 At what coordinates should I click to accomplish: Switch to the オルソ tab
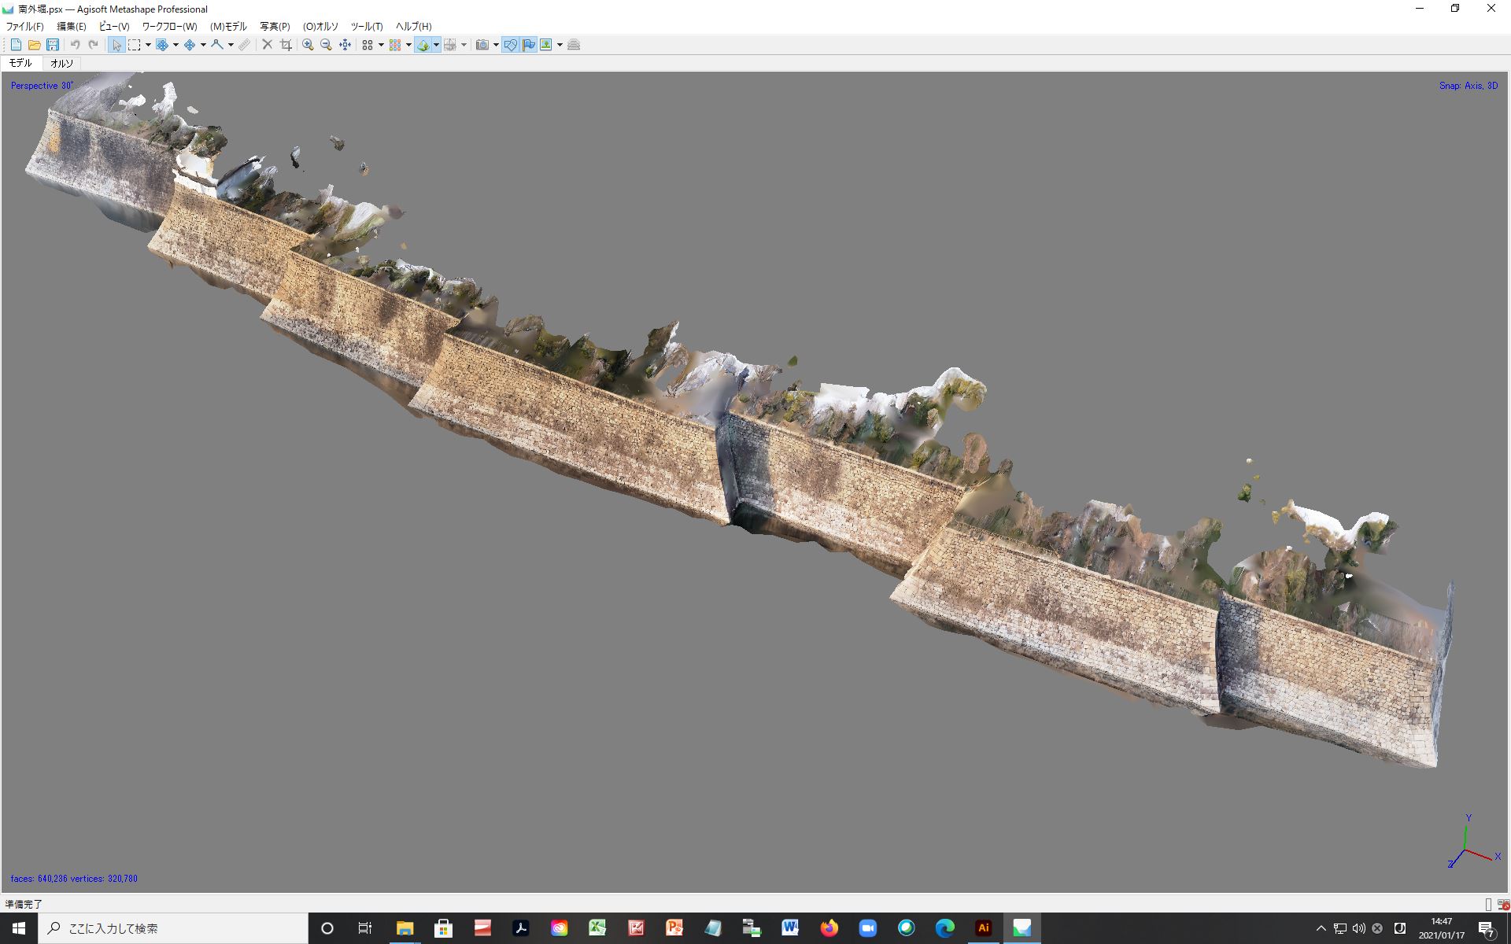tap(61, 63)
